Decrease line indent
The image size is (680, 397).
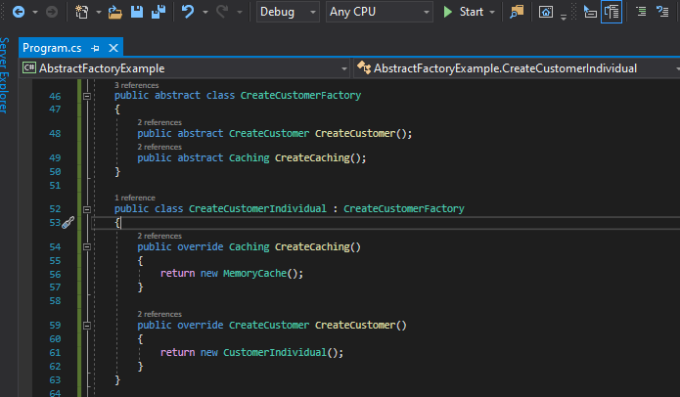click(x=641, y=12)
